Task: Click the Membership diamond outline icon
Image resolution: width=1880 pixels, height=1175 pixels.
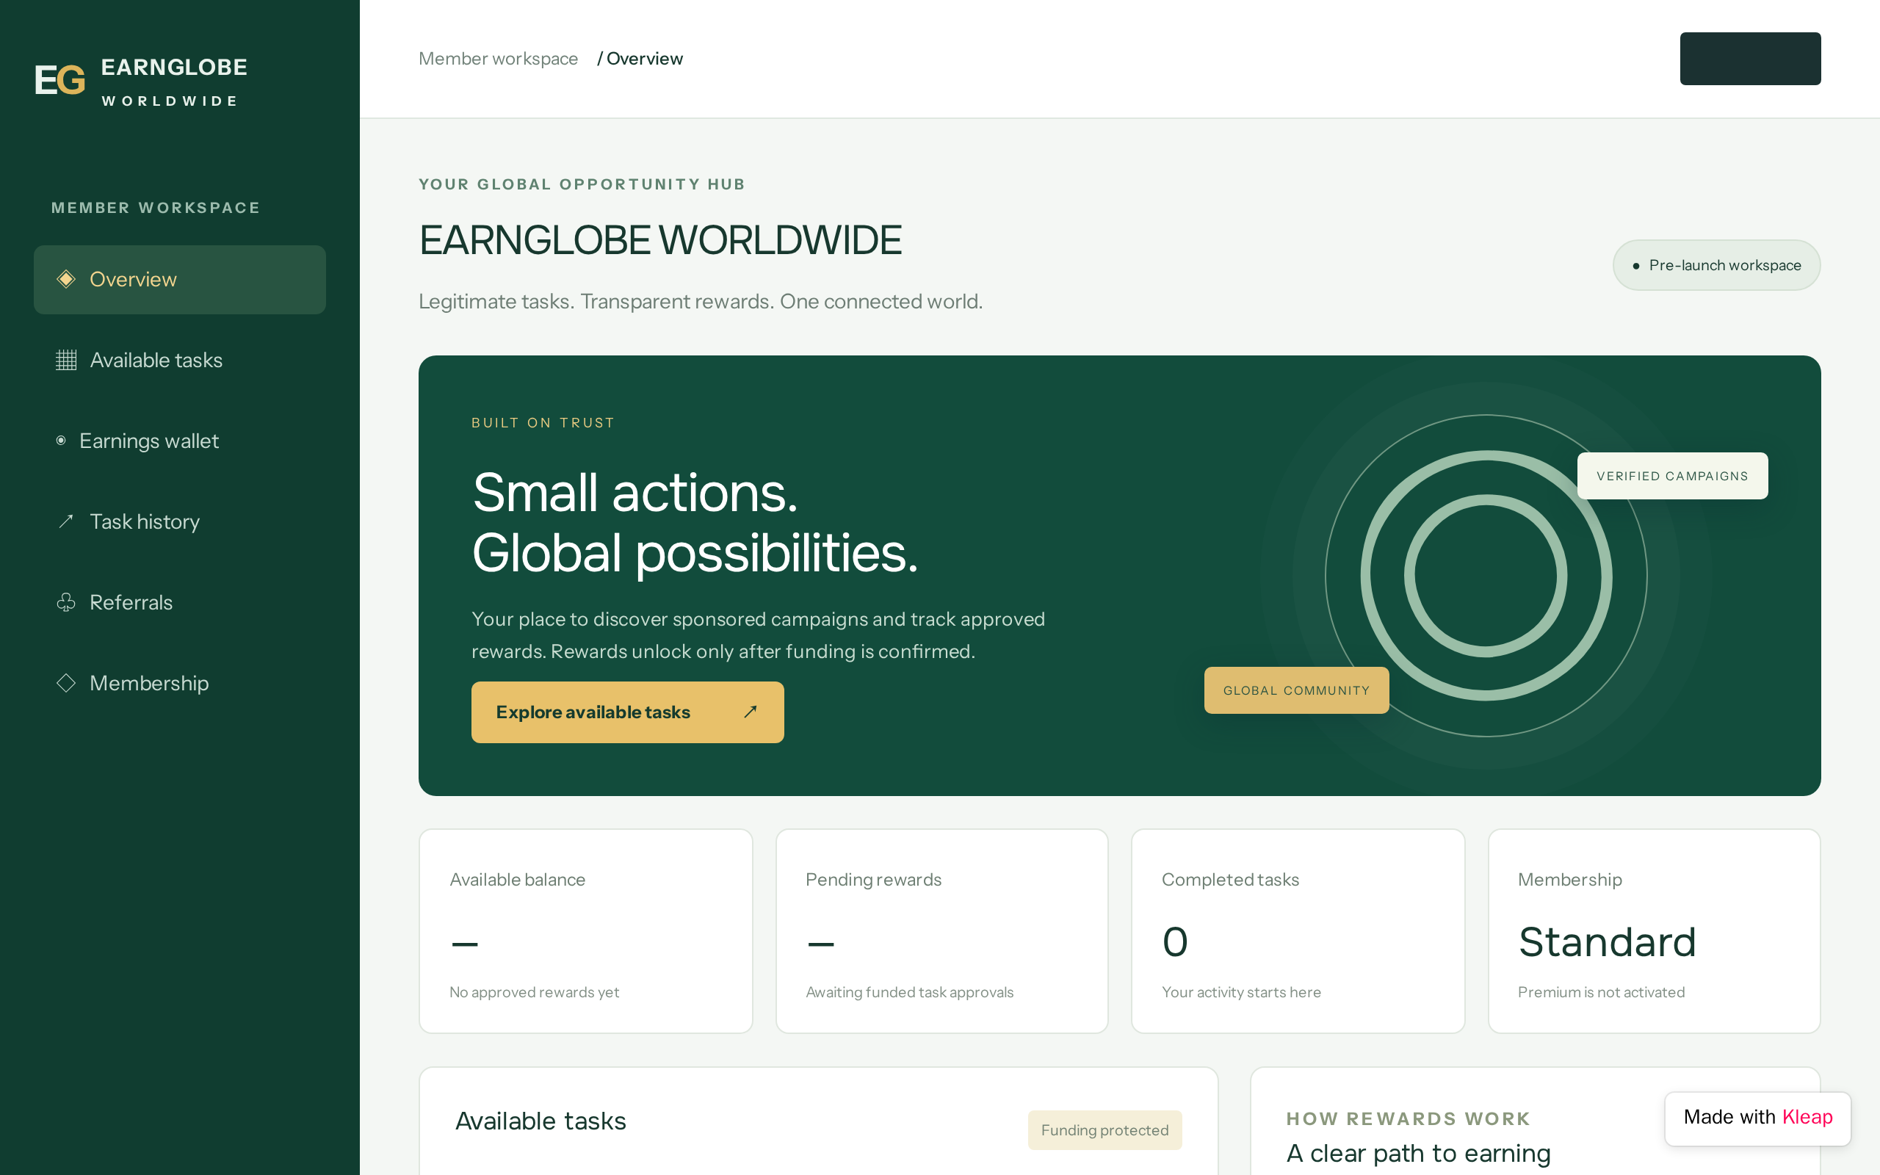Action: (66, 683)
